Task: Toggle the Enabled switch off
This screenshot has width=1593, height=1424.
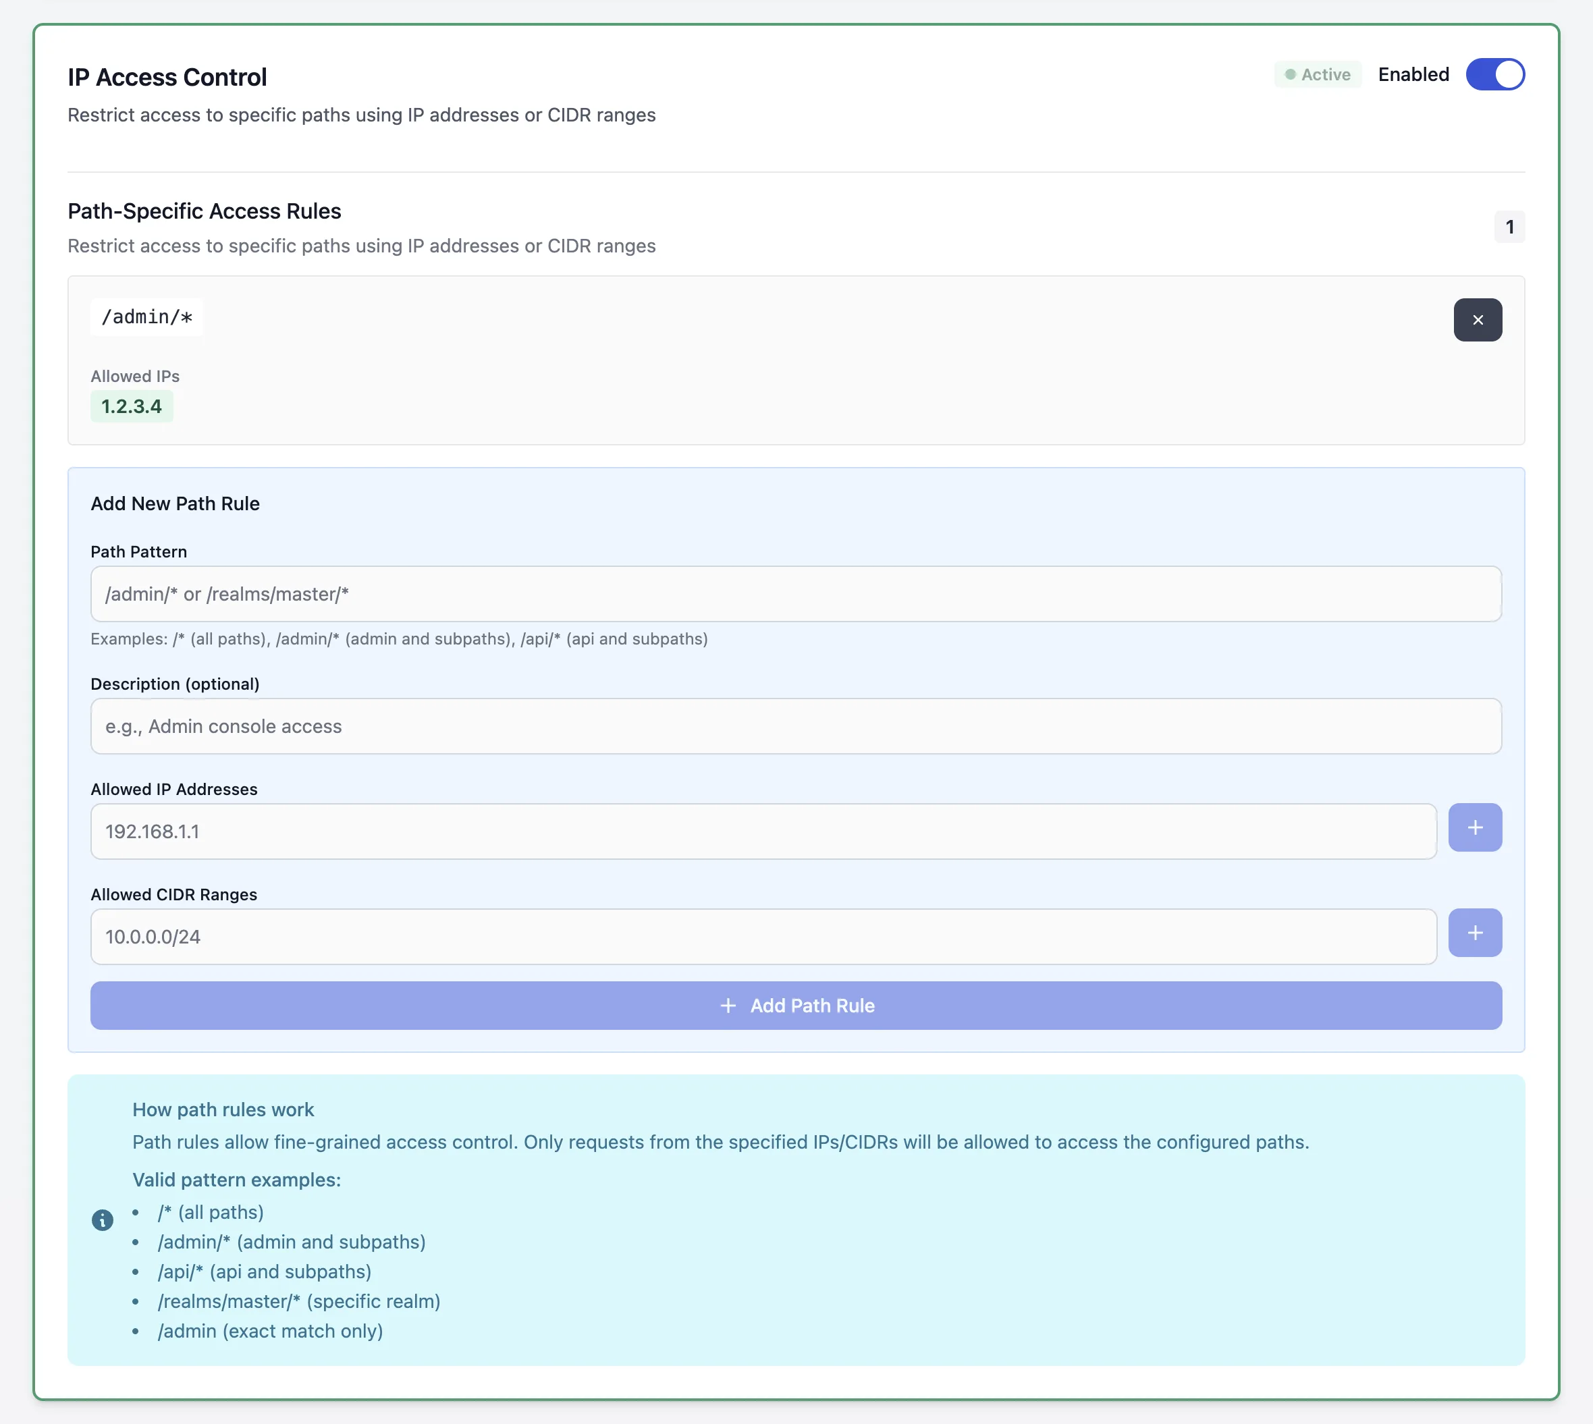Action: click(1494, 74)
